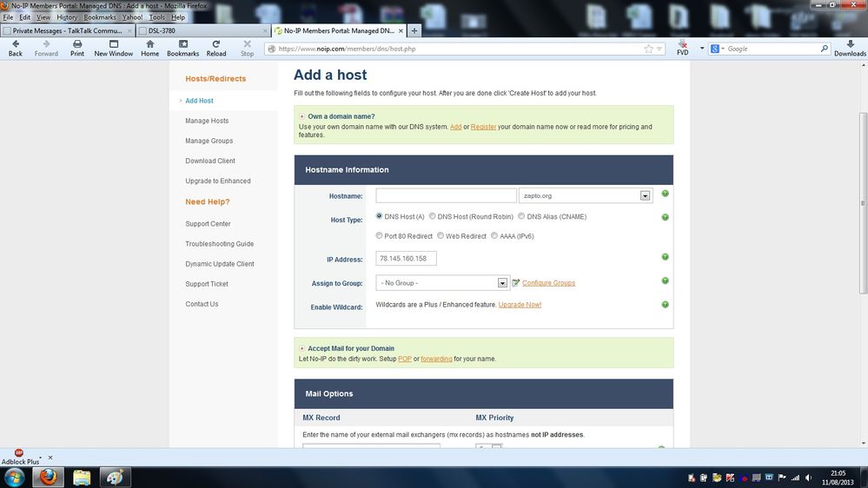Select DNS Host (Round Robin) radio

pos(433,216)
